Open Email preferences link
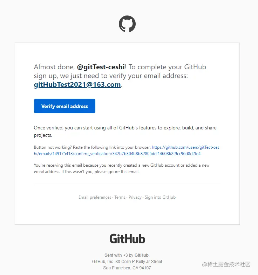Viewport: 258px width, 275px height. pos(95,197)
